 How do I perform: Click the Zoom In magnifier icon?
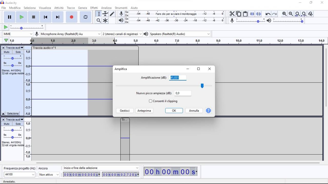(x=284, y=14)
